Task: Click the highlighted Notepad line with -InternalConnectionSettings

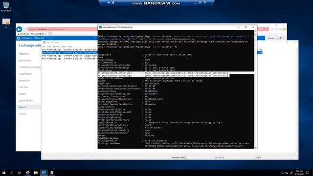Action: coord(69,53)
